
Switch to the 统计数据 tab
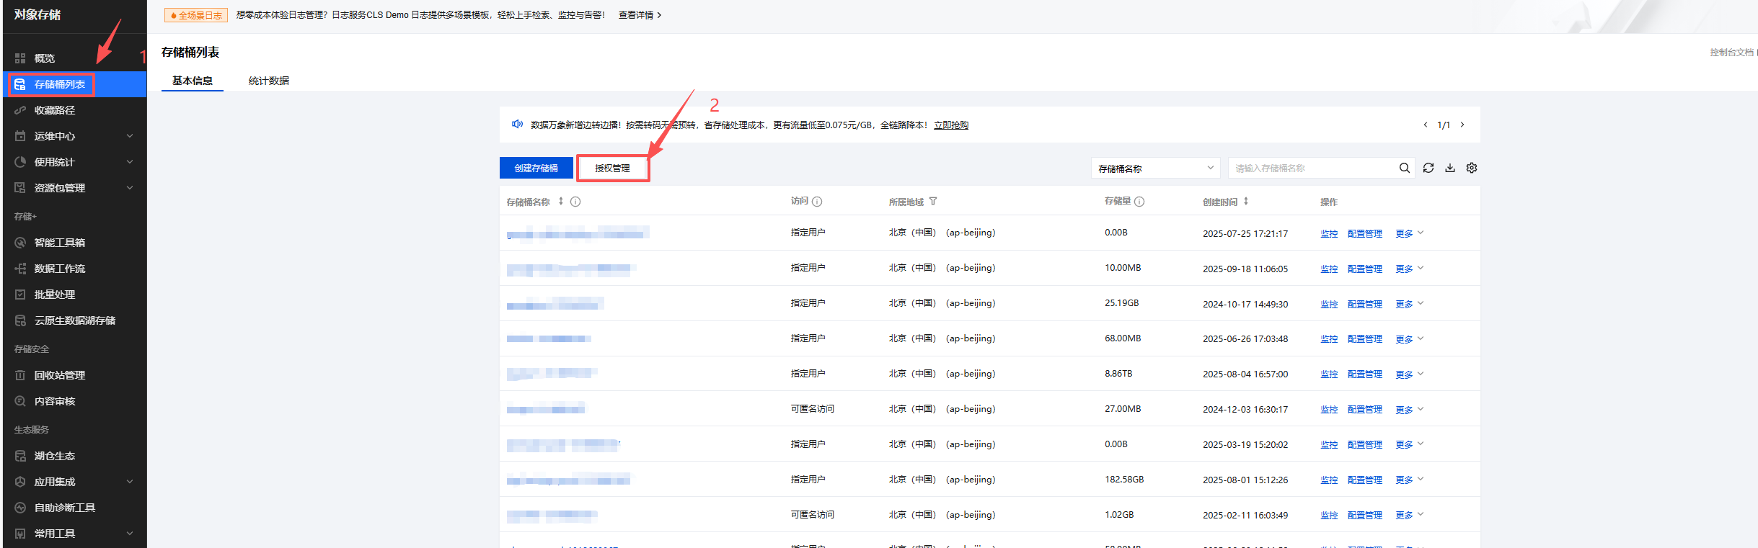pos(268,81)
